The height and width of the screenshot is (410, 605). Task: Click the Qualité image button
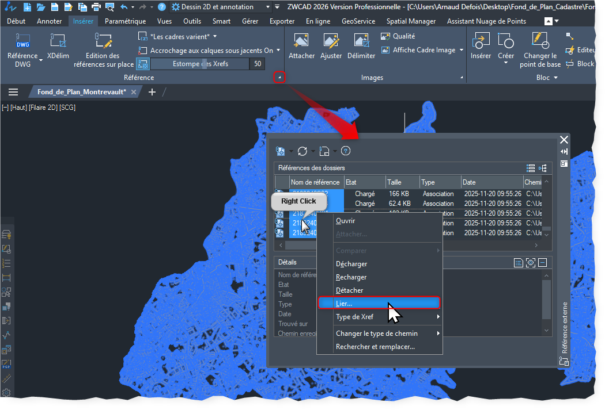click(x=398, y=36)
